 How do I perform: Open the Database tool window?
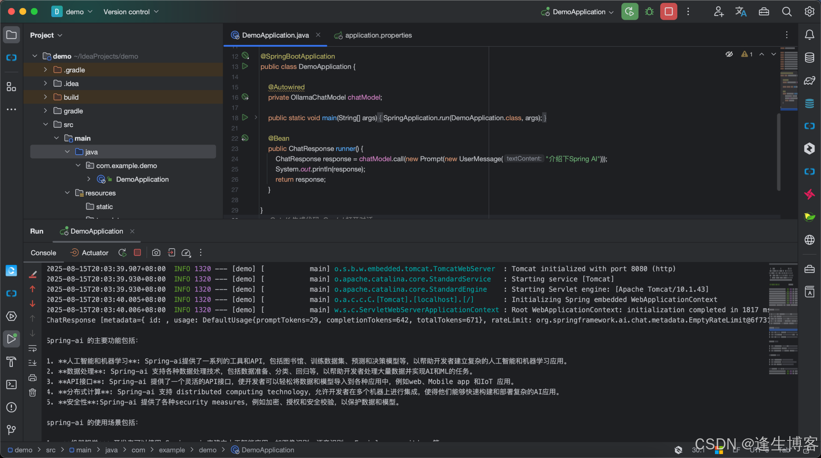(x=809, y=58)
